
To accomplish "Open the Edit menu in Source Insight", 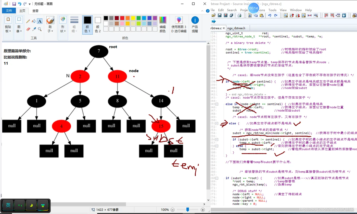I will (221, 10).
